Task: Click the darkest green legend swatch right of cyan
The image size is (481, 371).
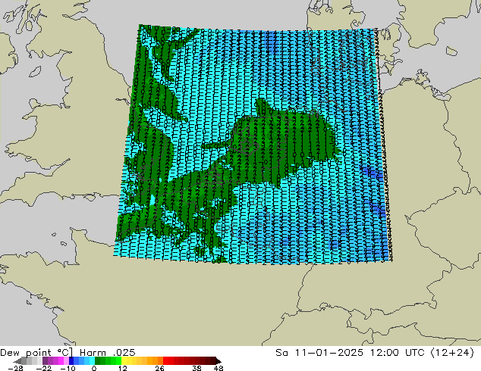Action: [98, 361]
